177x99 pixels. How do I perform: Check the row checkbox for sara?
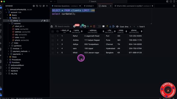53,48
